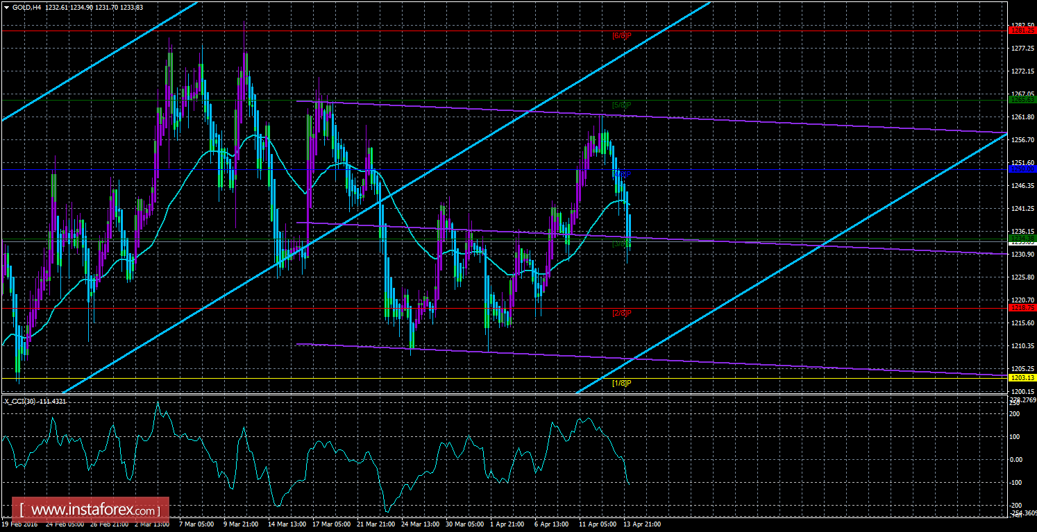Click the blue 1250.00 price level tag
This screenshot has height=532, width=1037.
point(1022,169)
